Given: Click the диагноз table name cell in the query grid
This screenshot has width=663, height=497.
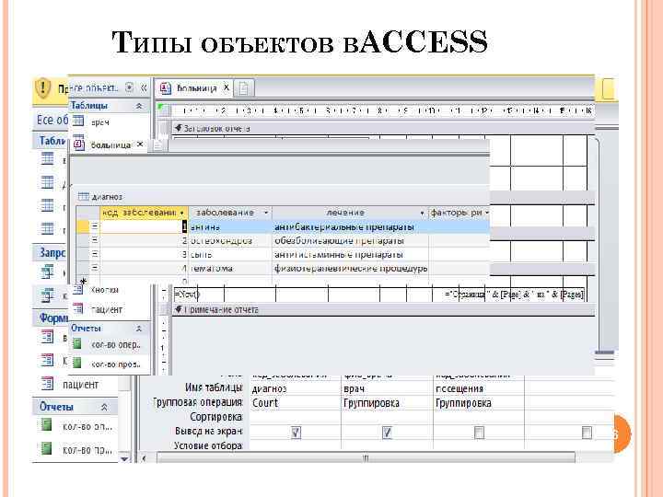Looking at the screenshot, I should [x=295, y=388].
